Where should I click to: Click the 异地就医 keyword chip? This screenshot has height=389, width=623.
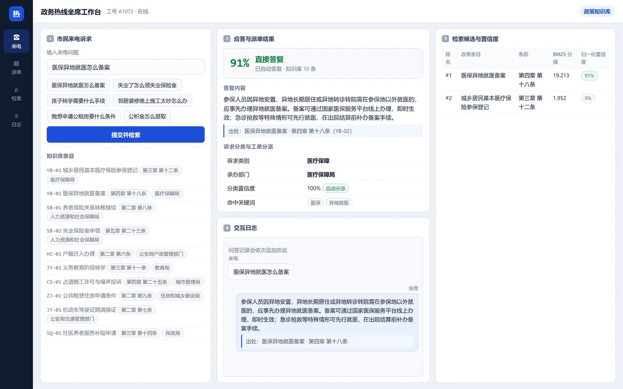339,203
